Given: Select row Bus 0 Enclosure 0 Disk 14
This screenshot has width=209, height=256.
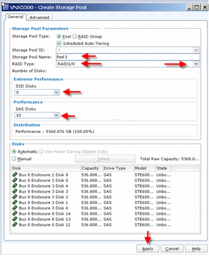Looking at the screenshot, I should click(106, 214).
